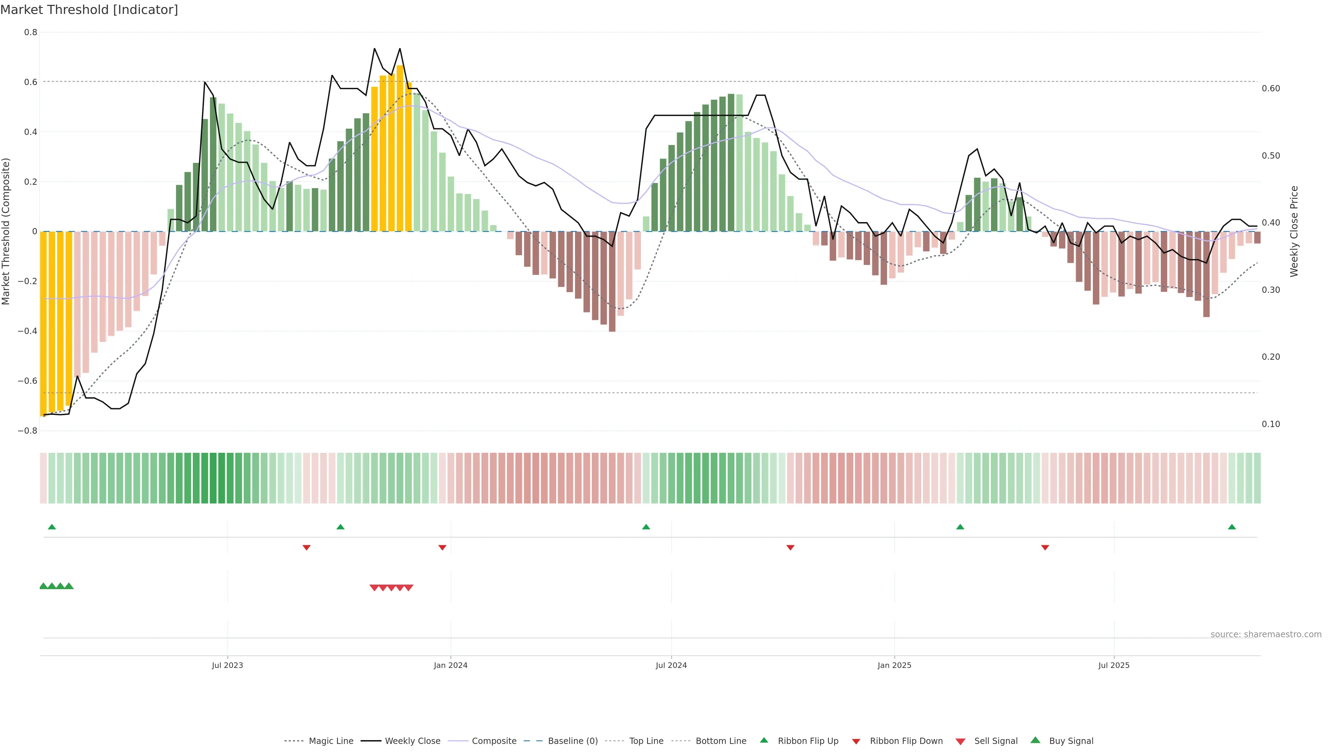1339x753 pixels.
Task: Toggle Baseline (0) legend entry
Action: 572,741
